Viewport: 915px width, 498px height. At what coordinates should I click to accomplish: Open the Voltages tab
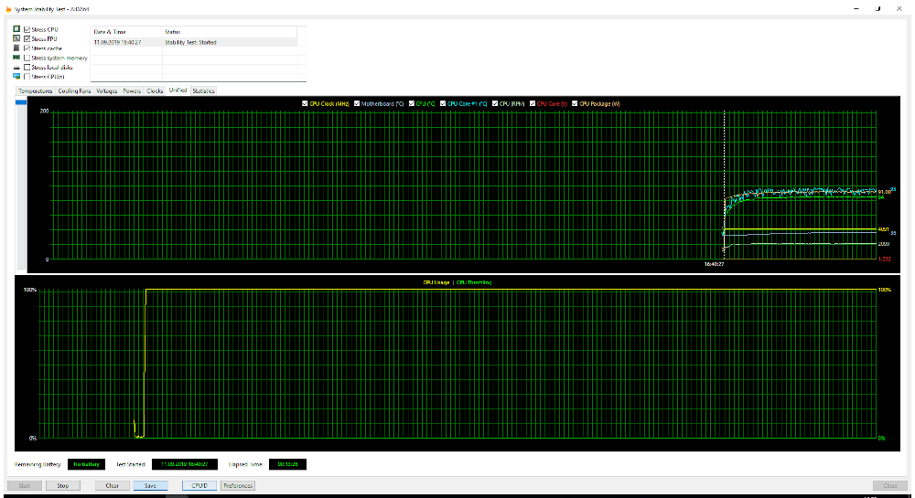(x=106, y=90)
